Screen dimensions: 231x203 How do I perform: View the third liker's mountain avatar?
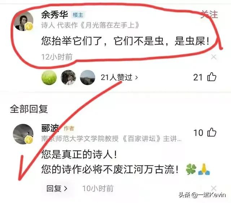(x=87, y=77)
